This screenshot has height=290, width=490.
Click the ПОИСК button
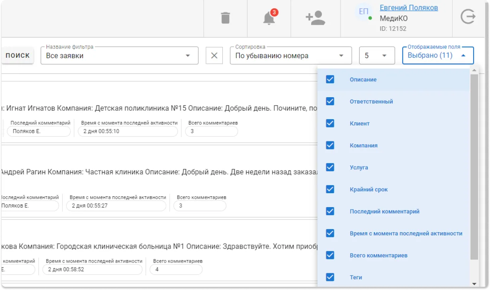pos(18,55)
